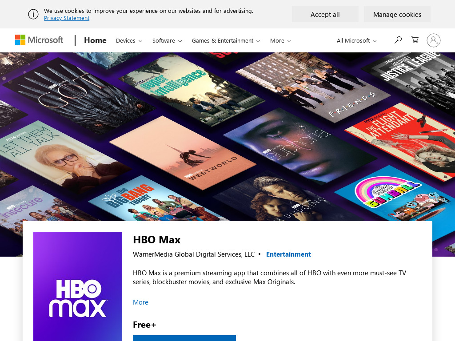Accept all cookies
This screenshot has height=341, width=455.
coord(325,15)
